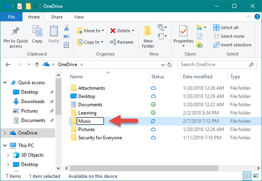
Task: Switch to the View ribbon tab
Action: pyautogui.click(x=79, y=17)
